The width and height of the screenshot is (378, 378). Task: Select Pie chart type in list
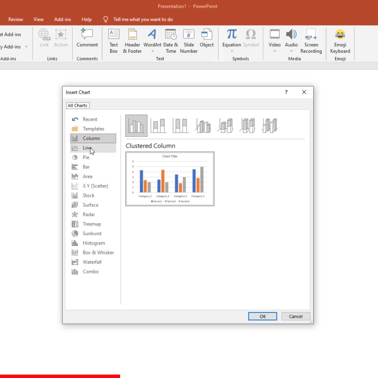[x=86, y=157]
